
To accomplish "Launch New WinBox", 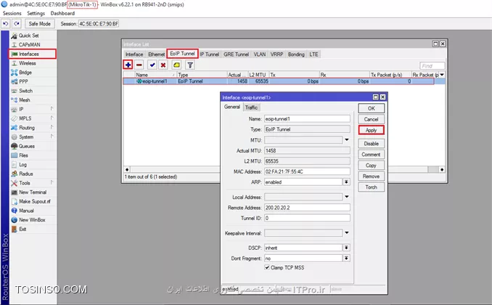I will (x=32, y=220).
